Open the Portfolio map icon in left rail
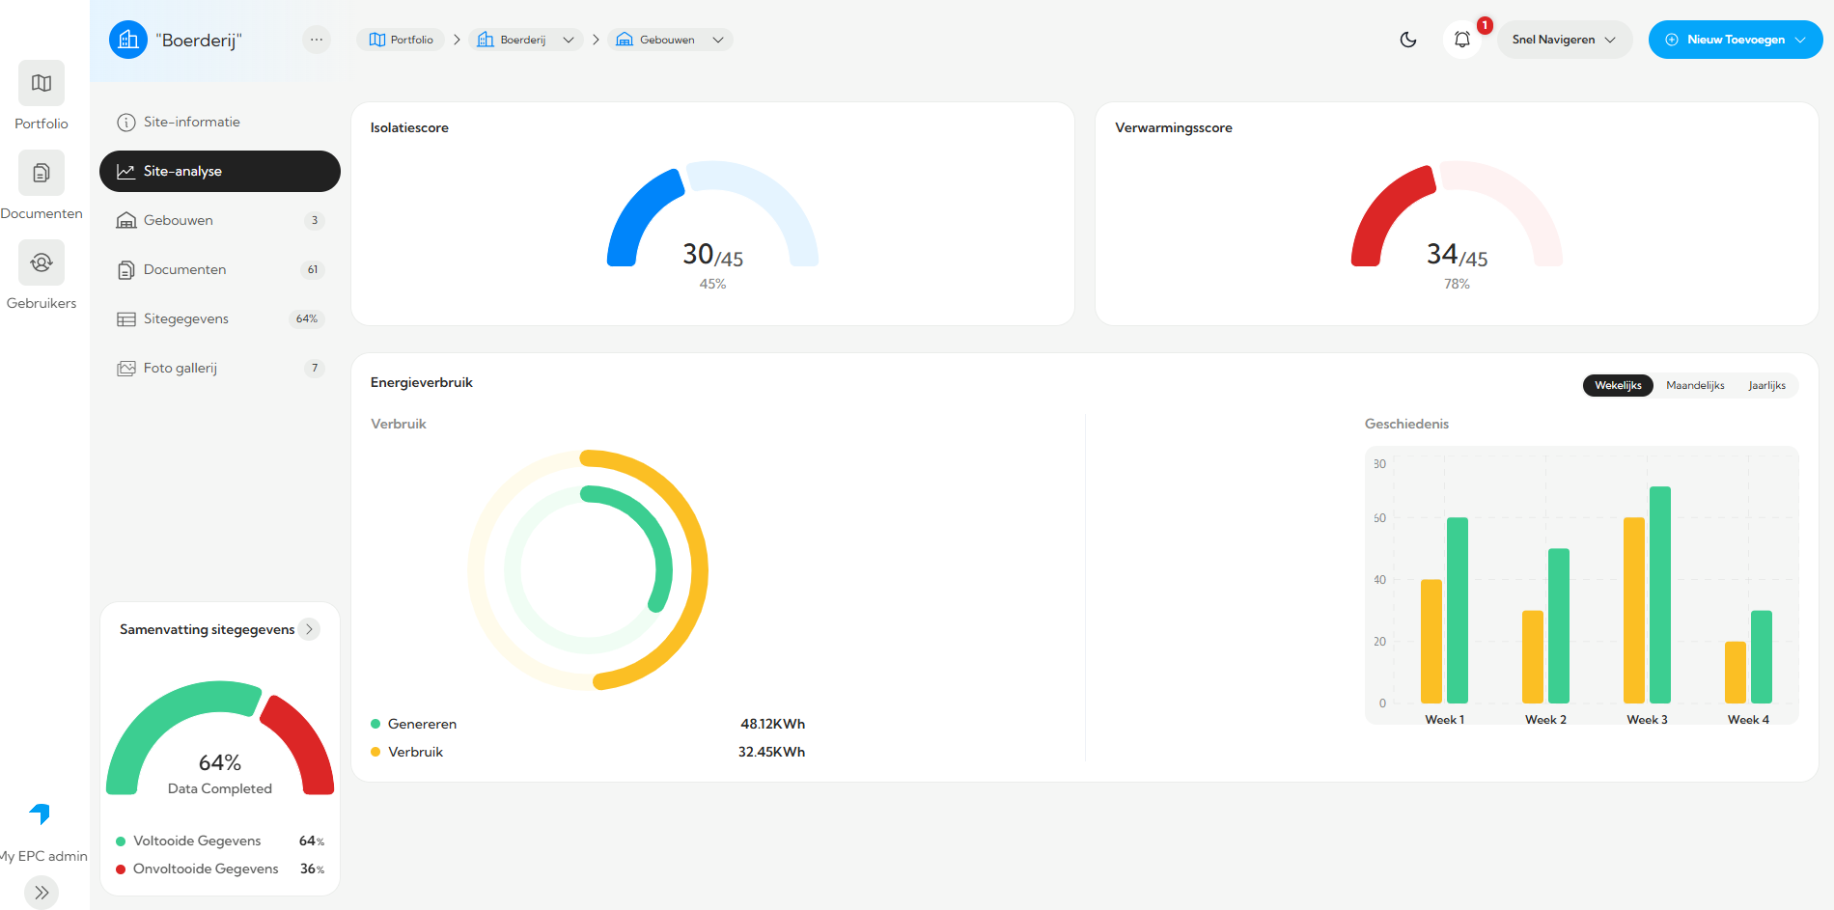The width and height of the screenshot is (1834, 910). point(42,84)
